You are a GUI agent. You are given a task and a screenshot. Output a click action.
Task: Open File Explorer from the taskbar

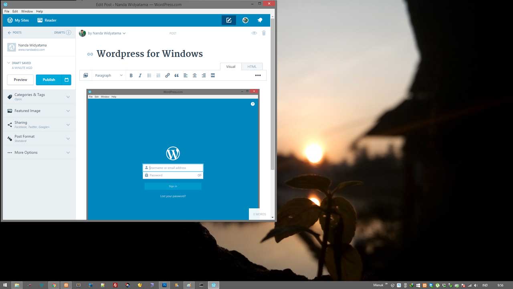[x=17, y=285]
